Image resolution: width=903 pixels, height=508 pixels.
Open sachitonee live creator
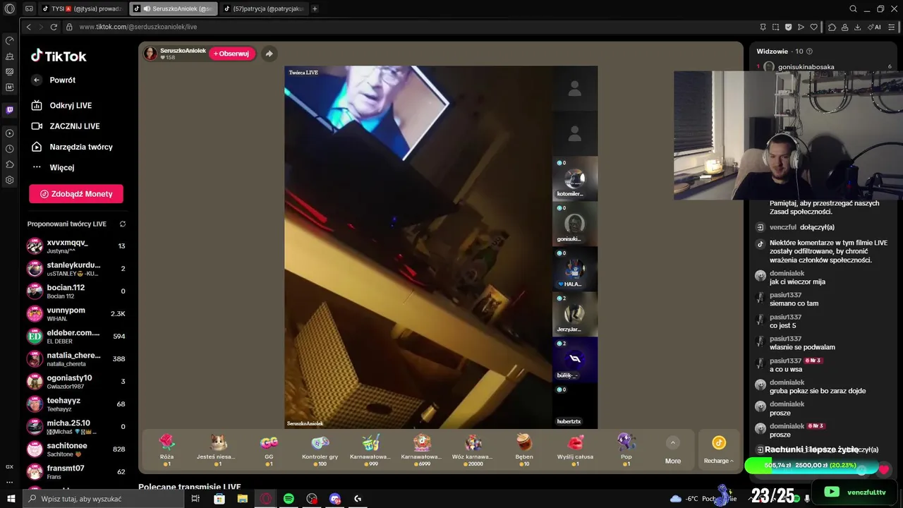76,449
